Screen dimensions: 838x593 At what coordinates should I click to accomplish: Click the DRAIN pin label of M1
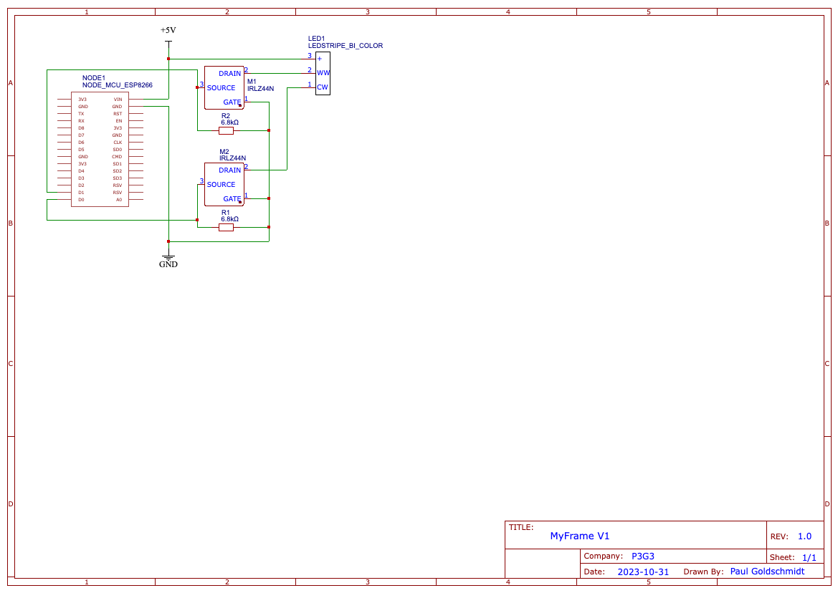(x=229, y=73)
